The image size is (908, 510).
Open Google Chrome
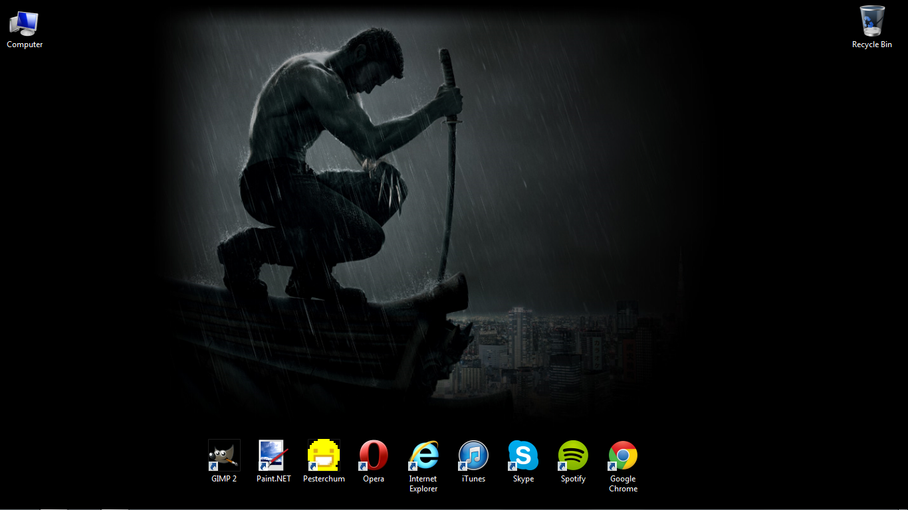coord(622,455)
